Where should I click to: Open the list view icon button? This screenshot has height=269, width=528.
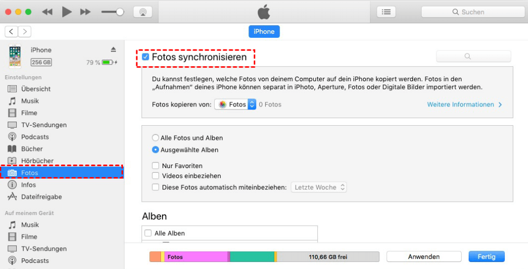(386, 12)
